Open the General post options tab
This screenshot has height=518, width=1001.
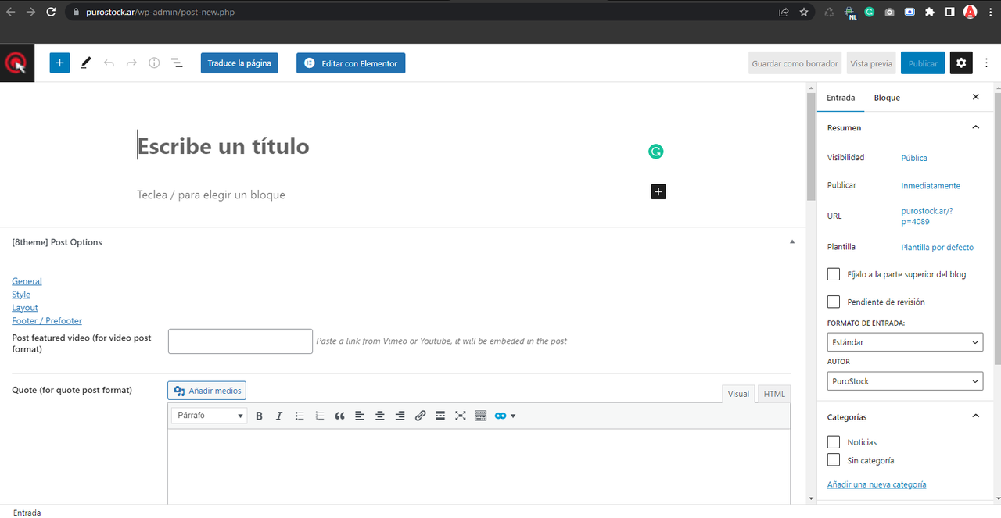click(x=27, y=281)
